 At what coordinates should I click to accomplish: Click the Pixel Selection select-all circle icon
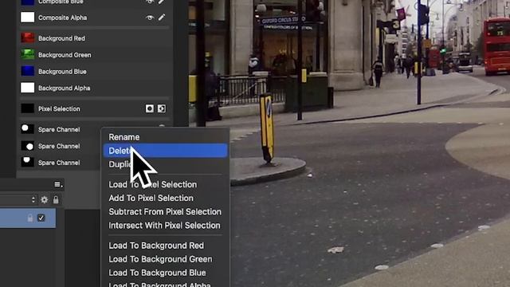pos(150,108)
